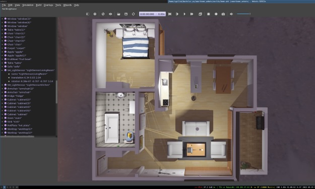The width and height of the screenshot is (315, 189).
Task: Expand the Carpet "carpet" node
Action: pyautogui.click(x=2, y=48)
